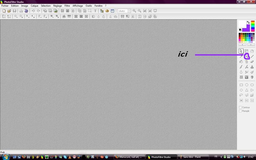This screenshot has width=256, height=160.
Task: Click the Open file folder icon
Action: [9, 11]
